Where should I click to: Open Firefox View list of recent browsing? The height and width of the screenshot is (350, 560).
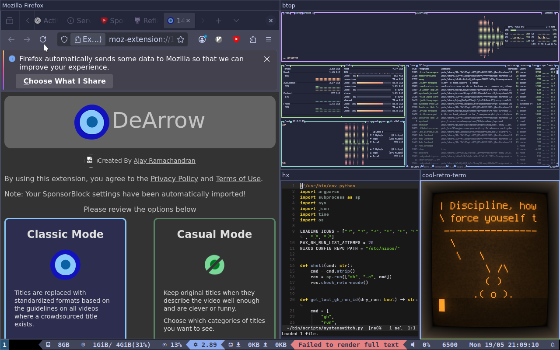click(10, 21)
